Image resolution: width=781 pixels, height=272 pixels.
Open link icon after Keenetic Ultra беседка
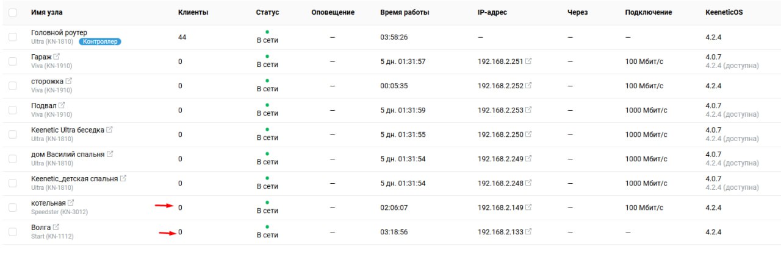coord(109,130)
